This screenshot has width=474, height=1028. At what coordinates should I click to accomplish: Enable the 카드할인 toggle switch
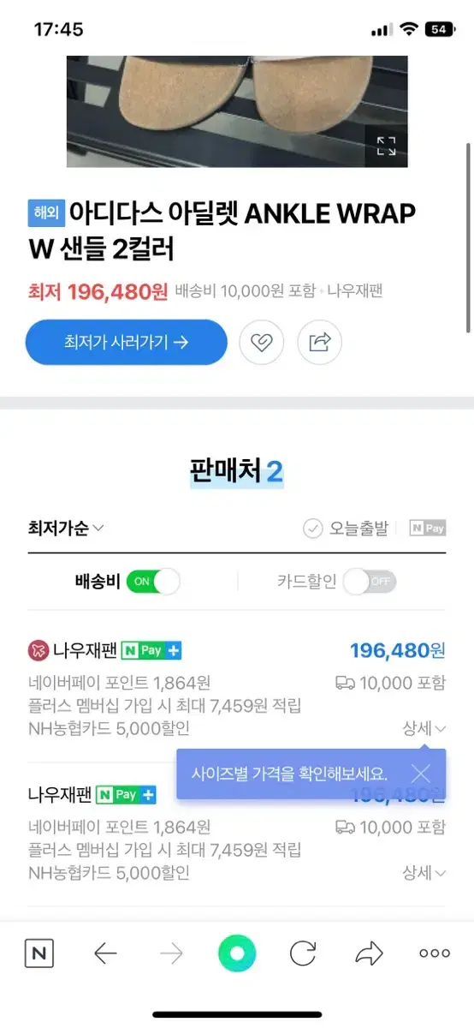[370, 582]
